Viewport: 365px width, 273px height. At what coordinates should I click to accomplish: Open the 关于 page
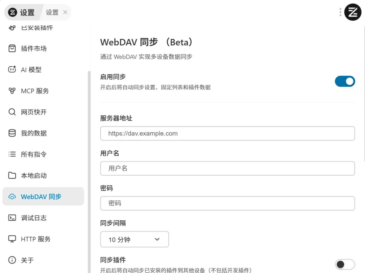(43, 260)
